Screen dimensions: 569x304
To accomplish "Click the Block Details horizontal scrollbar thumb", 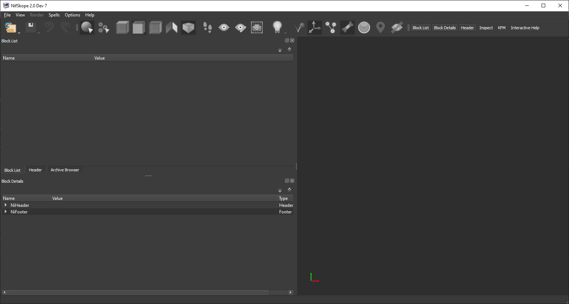I will pos(138,292).
